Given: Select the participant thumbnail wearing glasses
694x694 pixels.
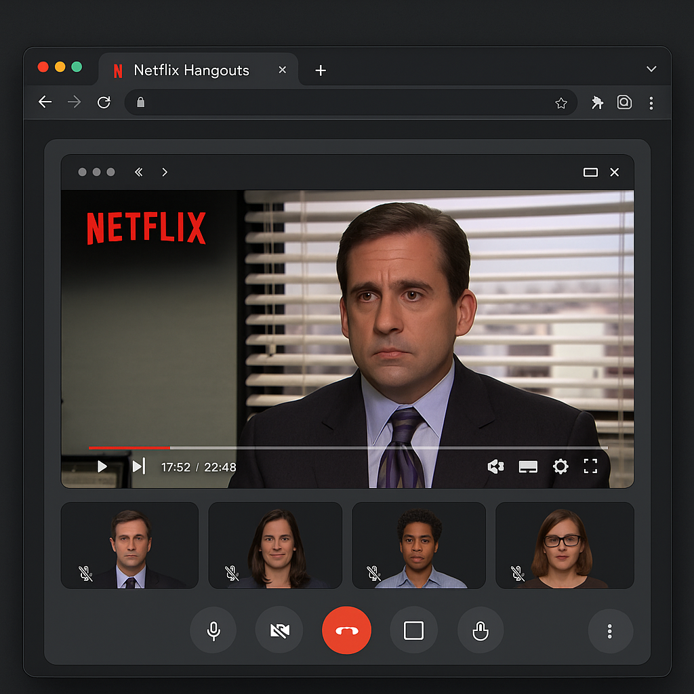Looking at the screenshot, I should (x=564, y=546).
